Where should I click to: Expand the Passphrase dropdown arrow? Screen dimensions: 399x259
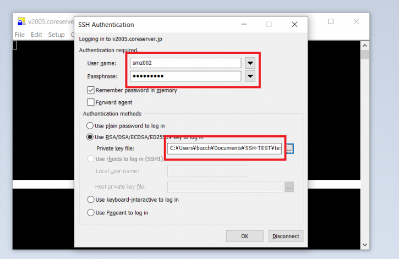[250, 76]
